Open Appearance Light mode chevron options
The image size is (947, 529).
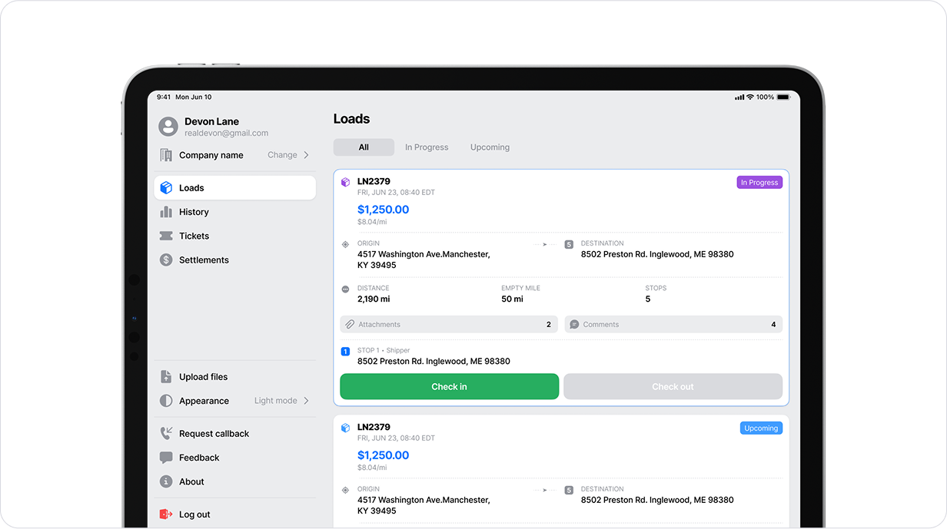pyautogui.click(x=306, y=401)
